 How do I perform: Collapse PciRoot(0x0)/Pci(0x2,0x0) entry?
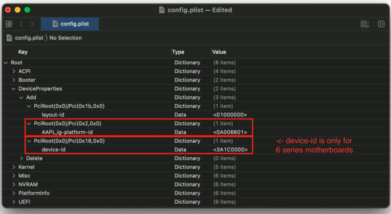tap(29, 124)
